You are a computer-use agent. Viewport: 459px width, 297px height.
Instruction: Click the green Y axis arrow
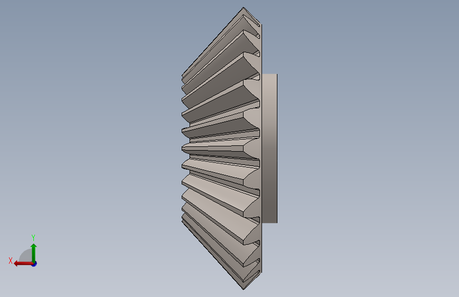pos(34,253)
